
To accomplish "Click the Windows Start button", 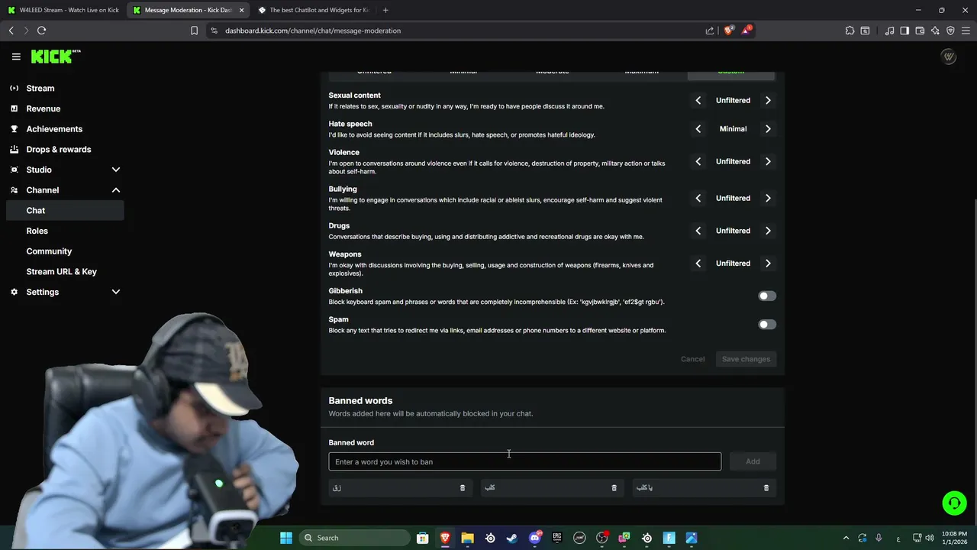I will [x=286, y=538].
